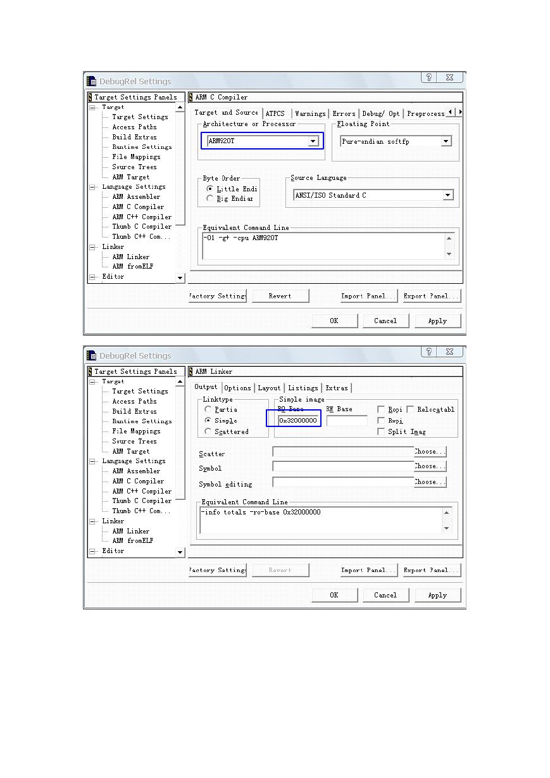Click the help question-mark in ARM C Compiler dialog

pyautogui.click(x=429, y=77)
